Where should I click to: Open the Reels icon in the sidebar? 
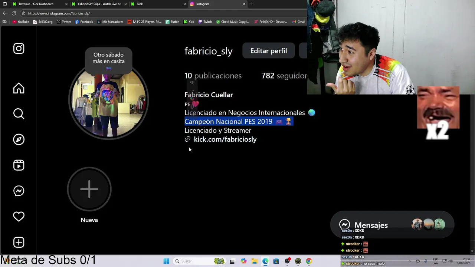pyautogui.click(x=19, y=165)
